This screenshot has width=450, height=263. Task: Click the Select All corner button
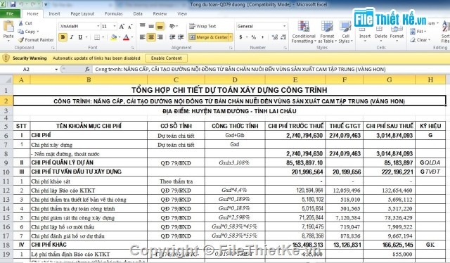point(6,79)
